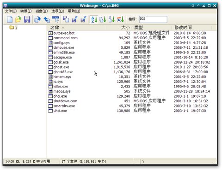222x170 pixels.
Task: Click the WinImage title bar app icon
Action: 6,6
